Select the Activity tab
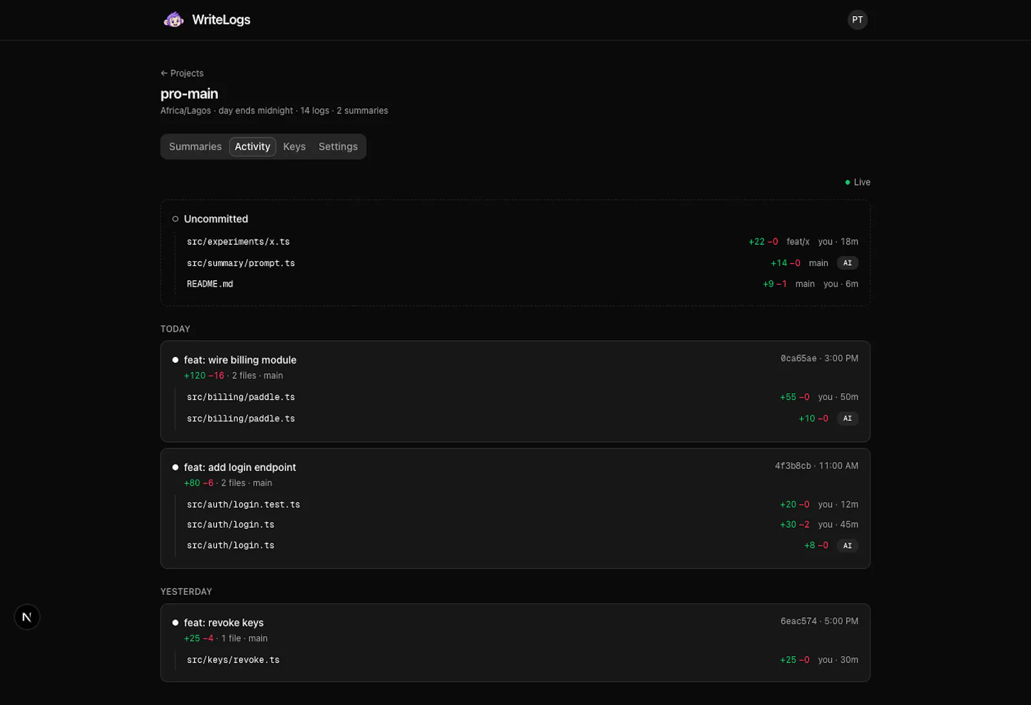This screenshot has height=705, width=1031. 253,147
